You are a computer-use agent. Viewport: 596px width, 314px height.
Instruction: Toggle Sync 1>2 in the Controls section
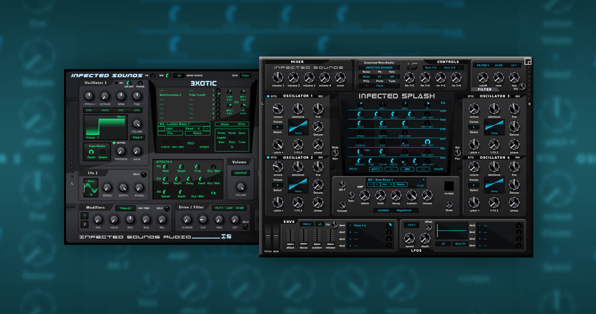(x=430, y=68)
